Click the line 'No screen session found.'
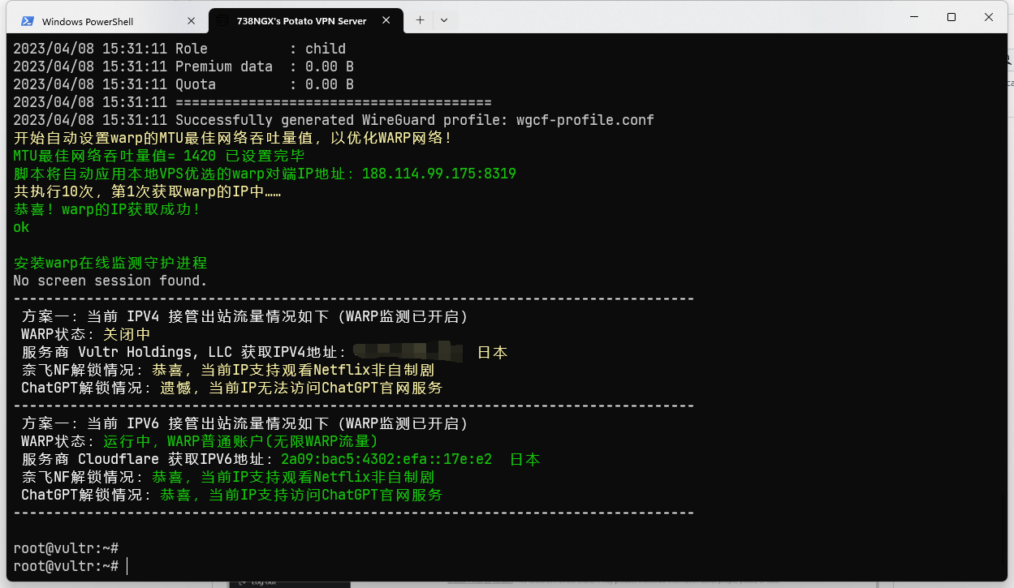Viewport: 1014px width, 588px height. tap(110, 281)
